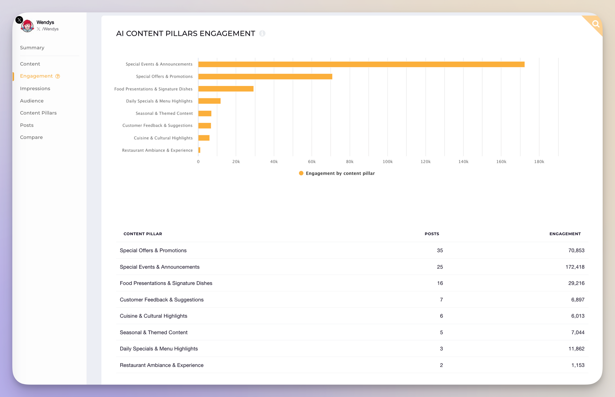Click the Special Offers & Promotions bar

pyautogui.click(x=265, y=76)
